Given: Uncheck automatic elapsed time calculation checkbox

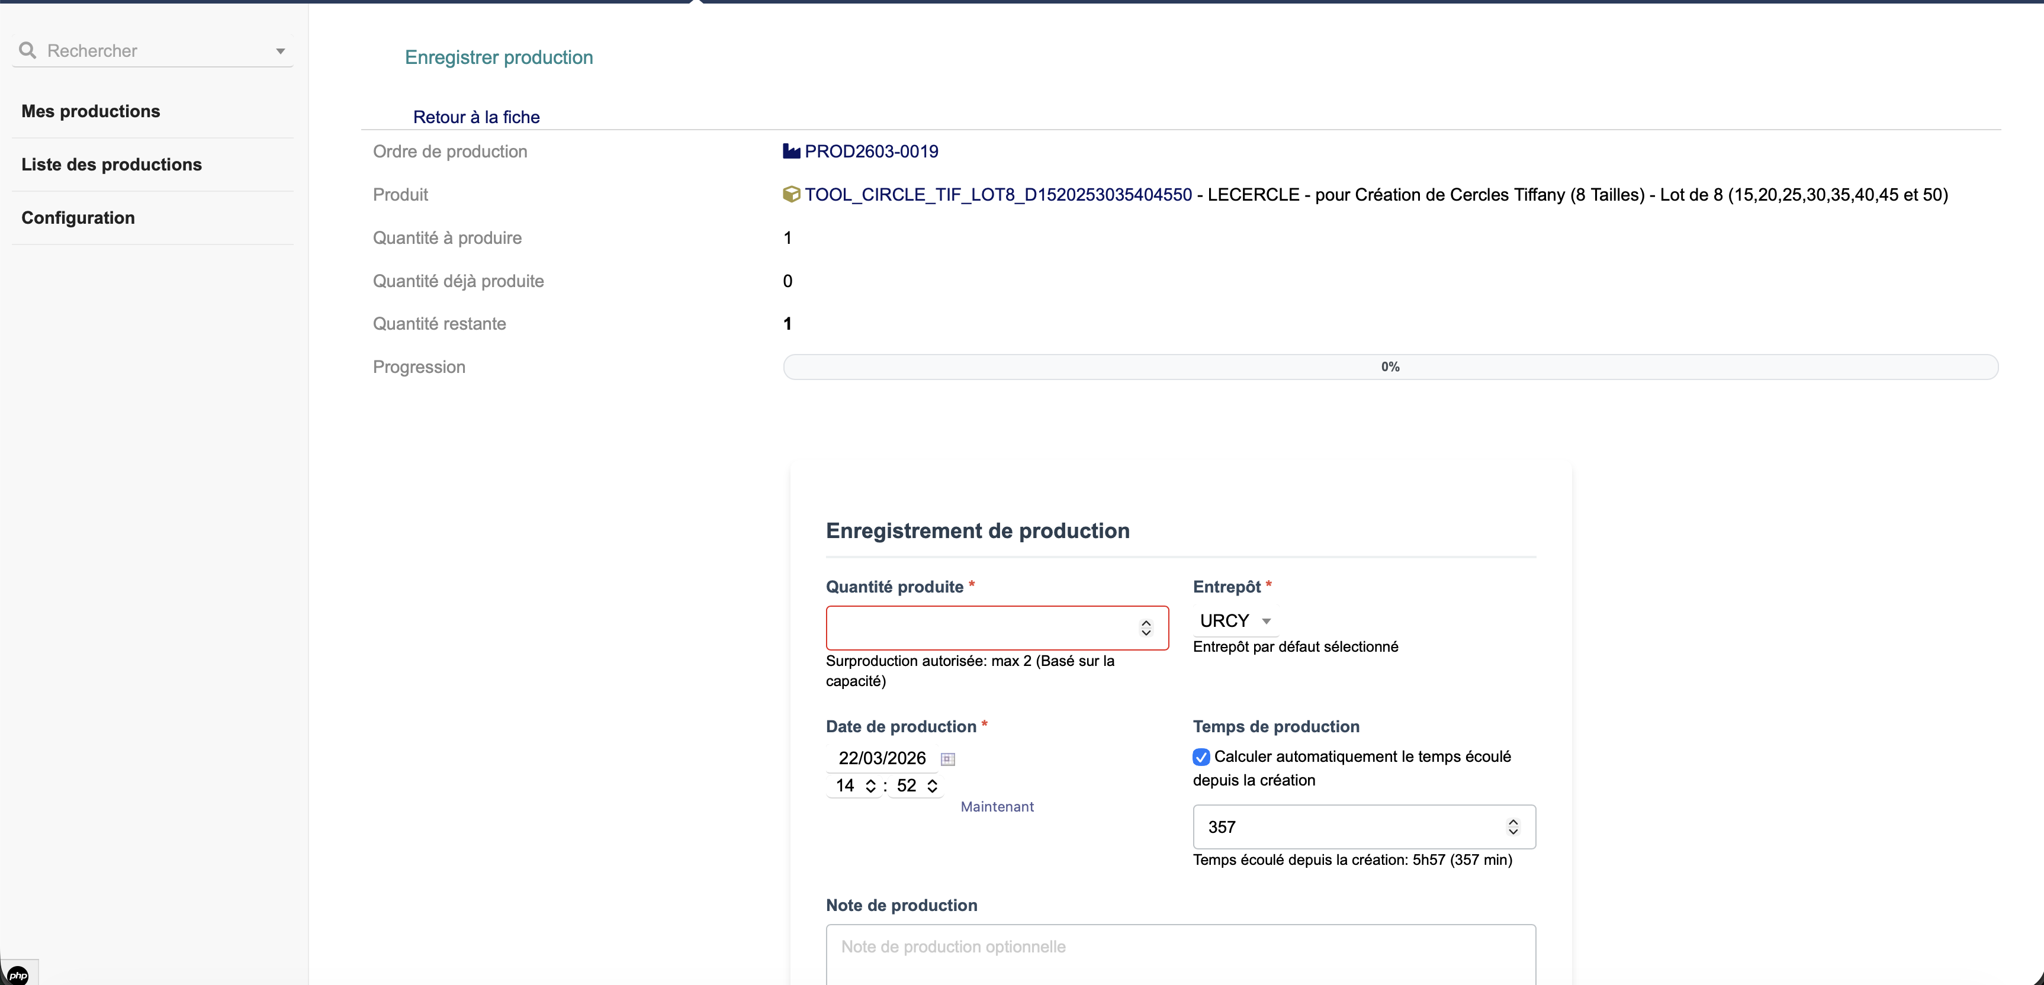Looking at the screenshot, I should pos(1201,757).
